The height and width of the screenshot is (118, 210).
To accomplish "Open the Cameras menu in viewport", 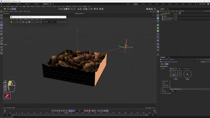I will [x=11, y=11].
